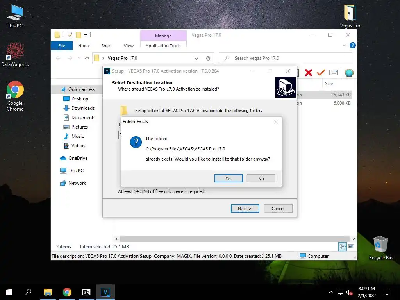Click Next in Setup wizard
400x300 pixels.
point(245,209)
